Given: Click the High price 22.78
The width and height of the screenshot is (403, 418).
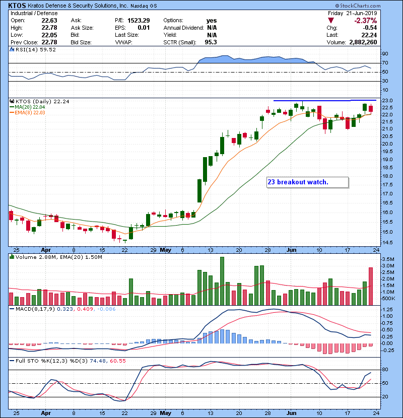Looking at the screenshot, I should coord(49,28).
